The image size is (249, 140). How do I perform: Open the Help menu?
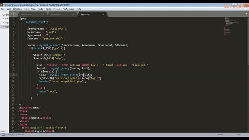[79, 9]
